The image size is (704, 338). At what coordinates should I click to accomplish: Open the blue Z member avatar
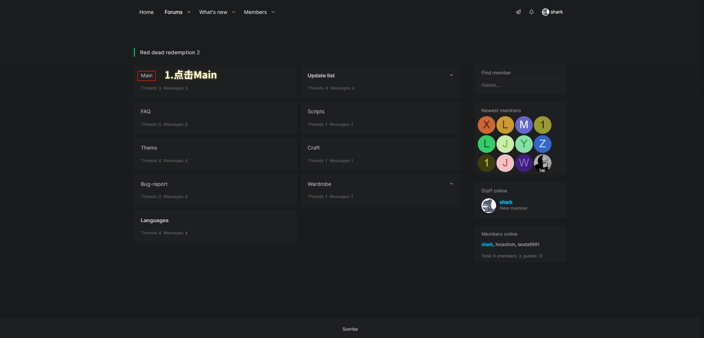[542, 144]
